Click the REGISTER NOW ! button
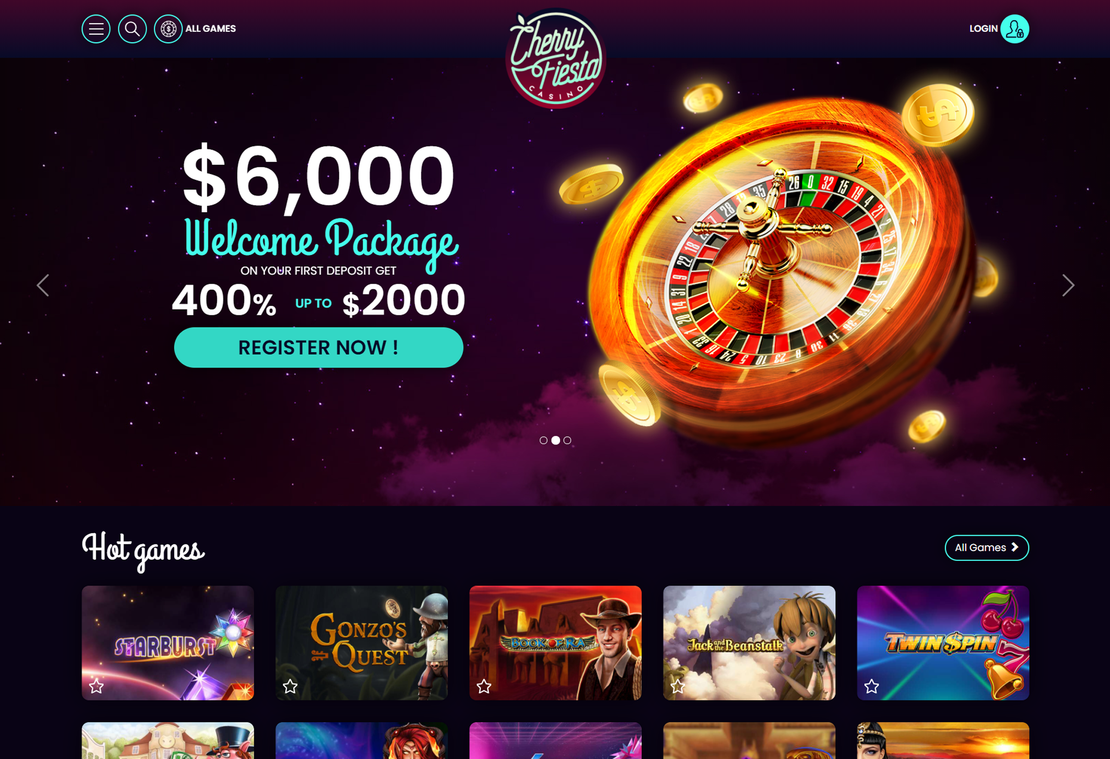This screenshot has height=759, width=1110. point(318,347)
